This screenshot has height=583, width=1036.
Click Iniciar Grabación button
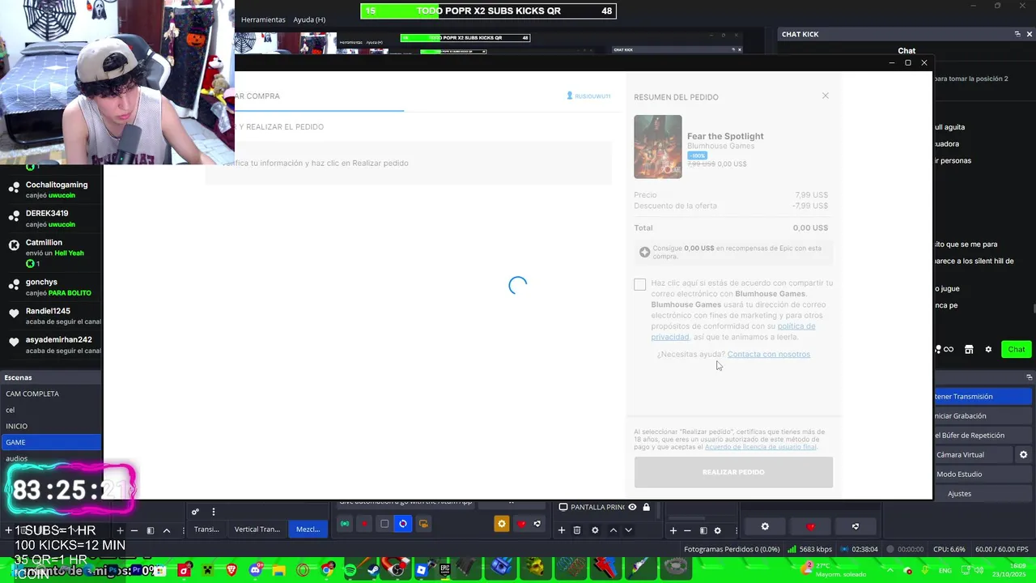point(983,415)
